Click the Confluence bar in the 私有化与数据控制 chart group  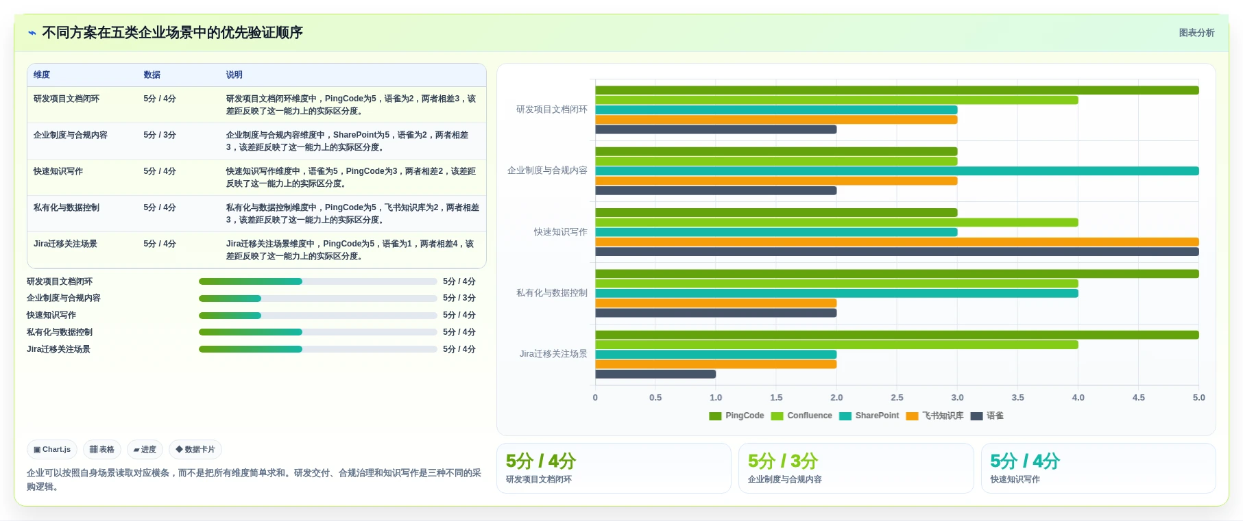click(x=836, y=283)
